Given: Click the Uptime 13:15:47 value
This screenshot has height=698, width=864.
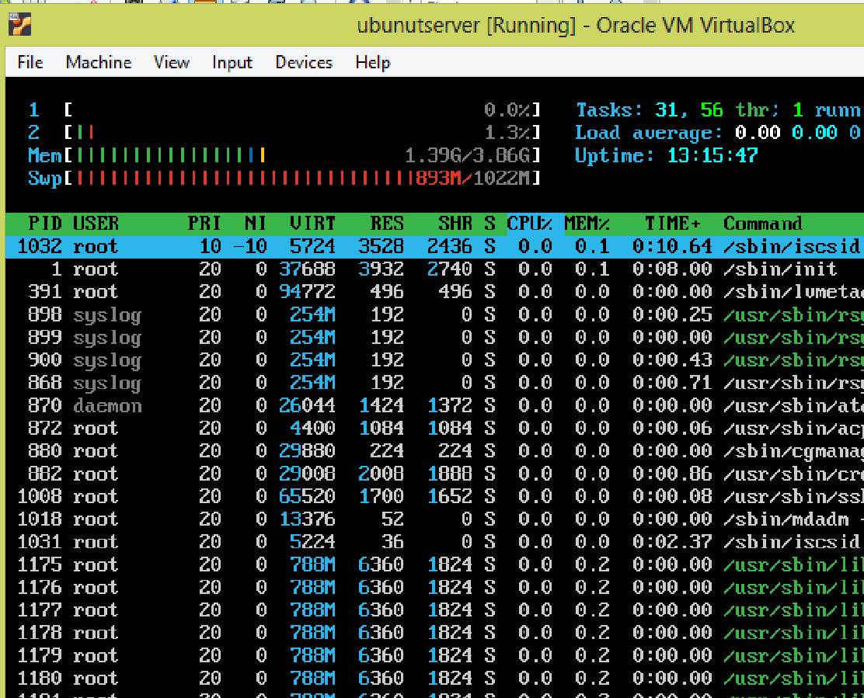Looking at the screenshot, I should [x=712, y=155].
